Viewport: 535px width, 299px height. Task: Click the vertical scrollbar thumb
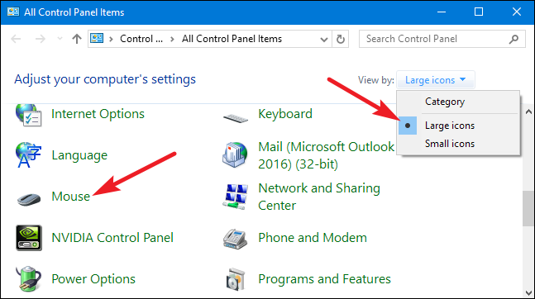coord(528,208)
